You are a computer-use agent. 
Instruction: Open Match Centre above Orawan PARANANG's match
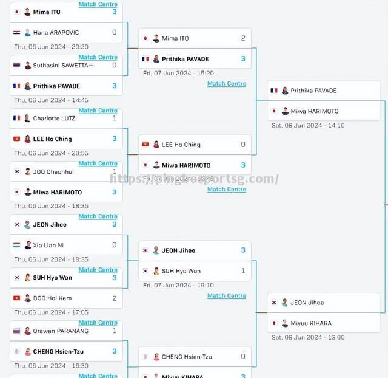click(98, 323)
